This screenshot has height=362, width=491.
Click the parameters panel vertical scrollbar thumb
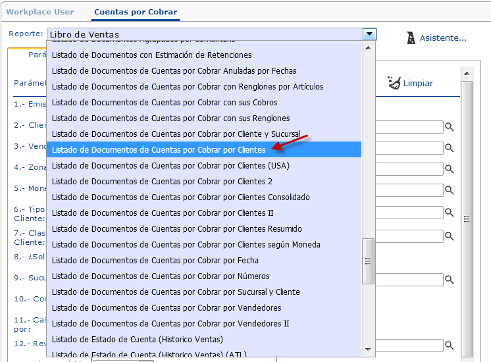point(467,219)
